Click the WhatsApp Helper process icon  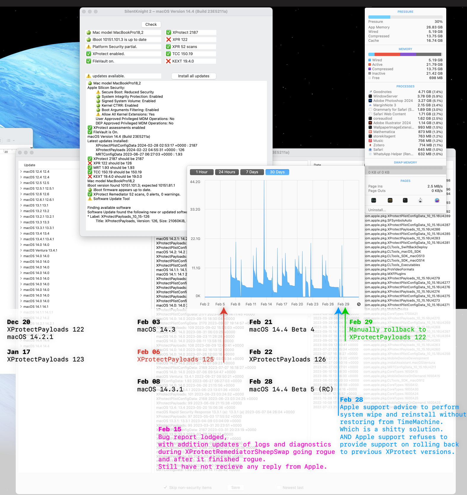(370, 154)
